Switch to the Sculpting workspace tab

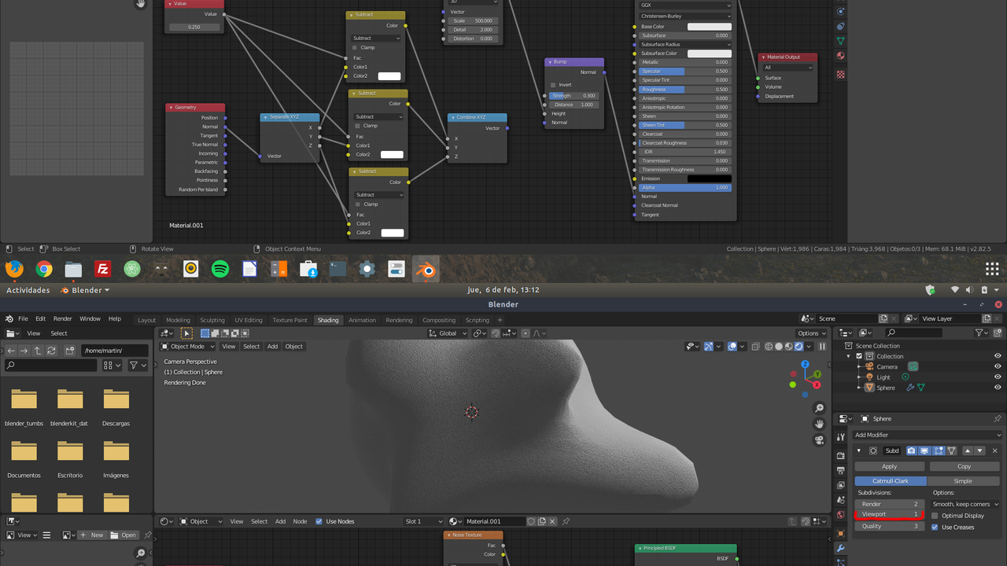(212, 320)
